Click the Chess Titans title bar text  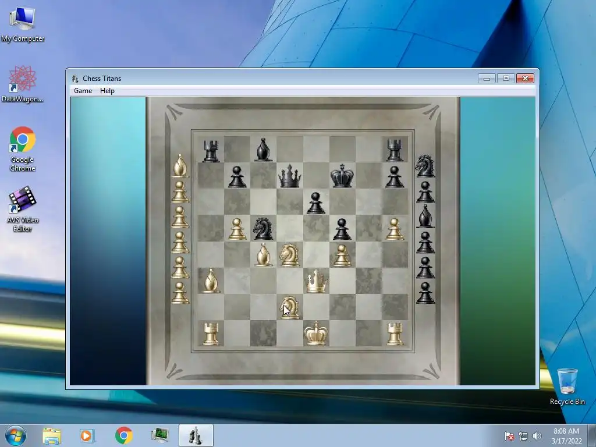click(102, 79)
